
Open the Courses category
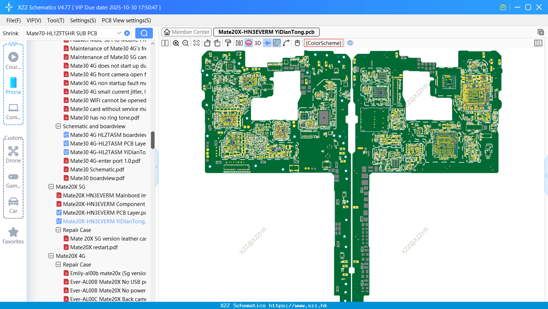13,61
